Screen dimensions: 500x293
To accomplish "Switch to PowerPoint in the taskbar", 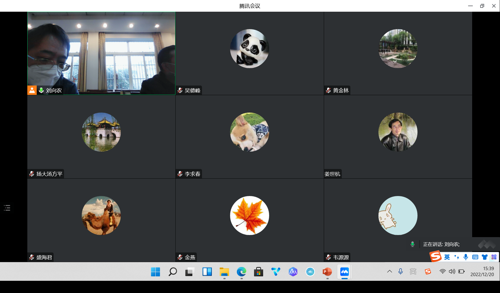I will pyautogui.click(x=327, y=272).
